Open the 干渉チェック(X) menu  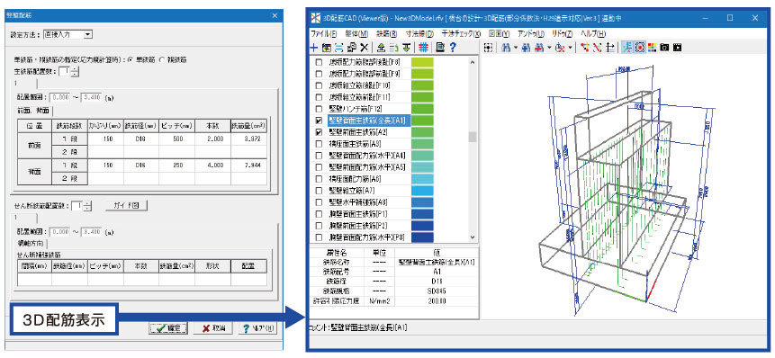point(461,33)
